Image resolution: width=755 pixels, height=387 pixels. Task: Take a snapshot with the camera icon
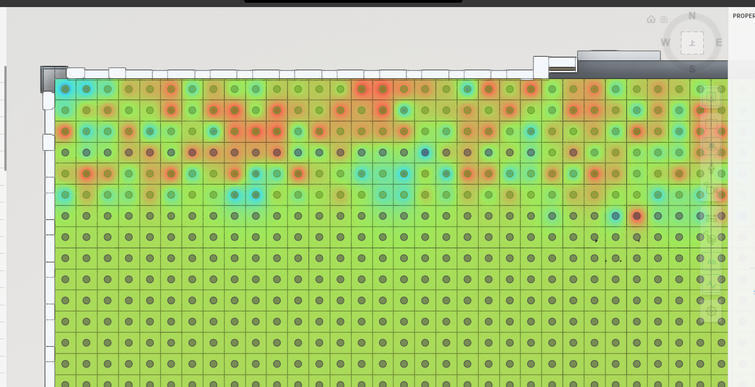(663, 19)
